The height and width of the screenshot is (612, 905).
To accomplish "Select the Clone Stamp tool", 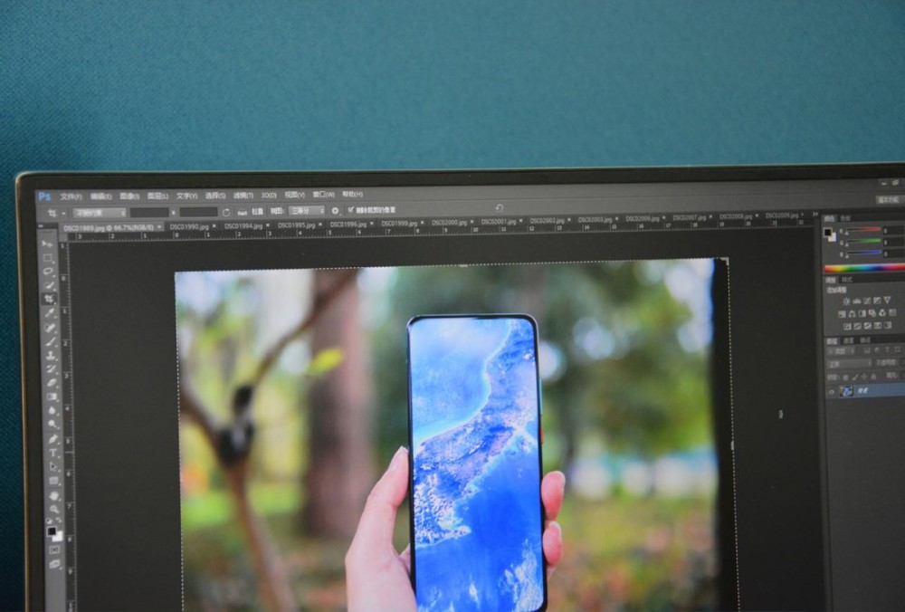I will (x=52, y=355).
